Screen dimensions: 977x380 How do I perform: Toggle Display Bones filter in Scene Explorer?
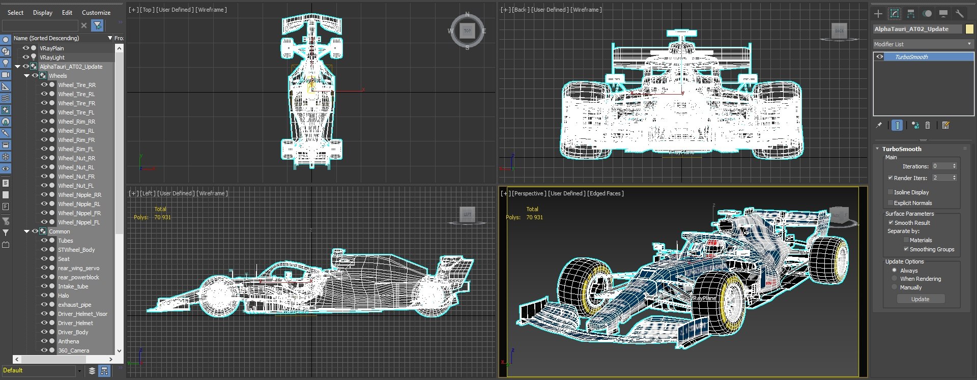click(x=6, y=133)
